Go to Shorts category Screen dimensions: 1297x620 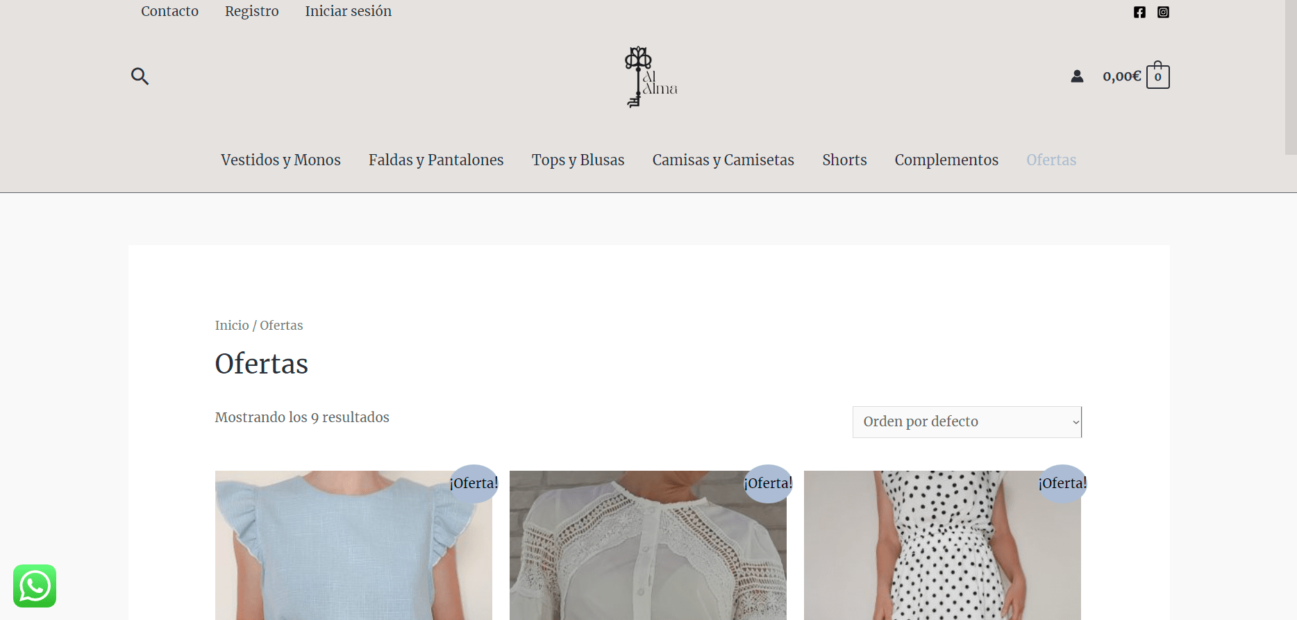tap(844, 160)
